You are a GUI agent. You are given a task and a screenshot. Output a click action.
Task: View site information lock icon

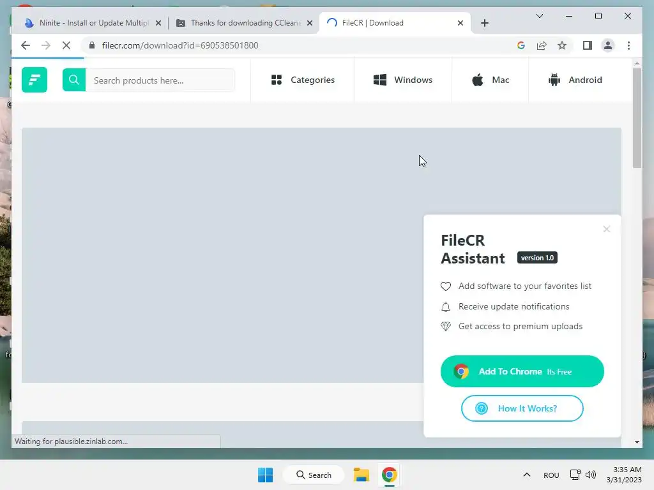click(x=92, y=45)
